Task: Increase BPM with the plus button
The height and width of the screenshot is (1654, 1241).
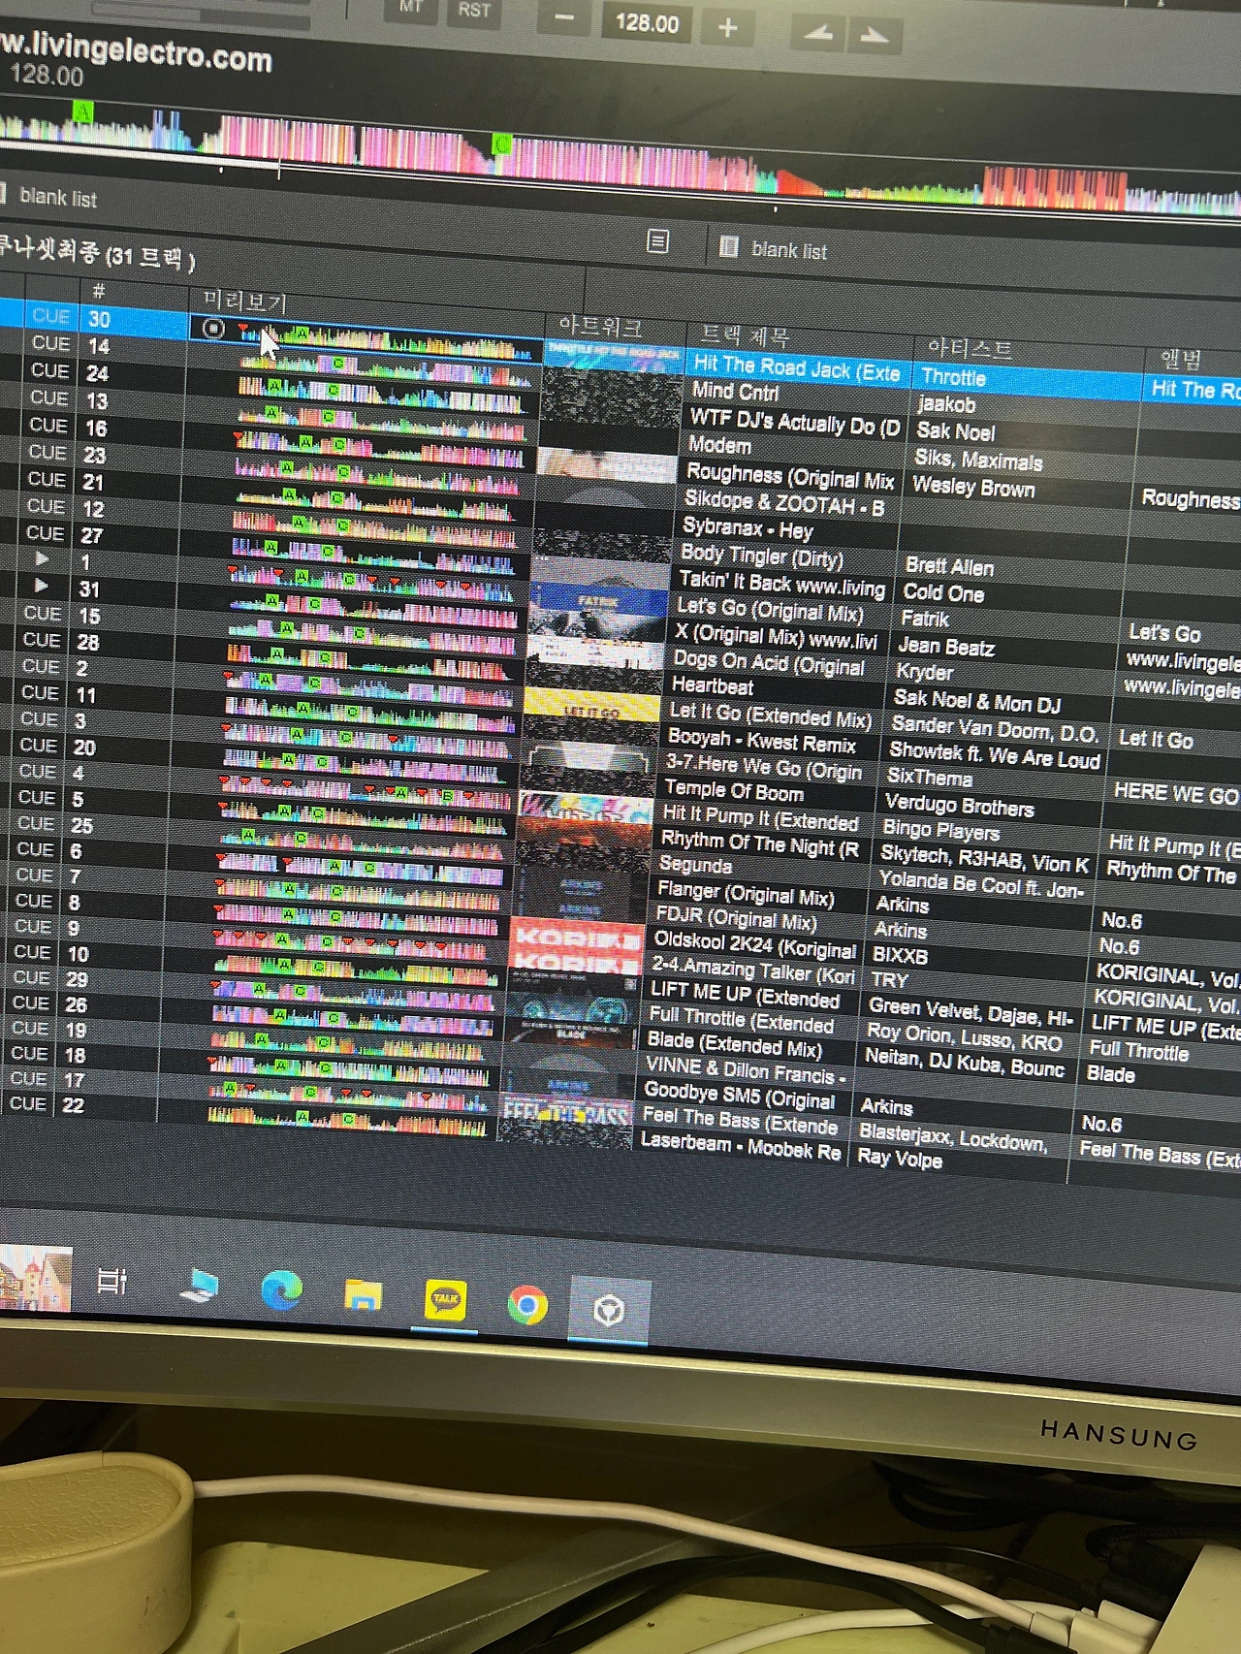Action: (x=727, y=28)
